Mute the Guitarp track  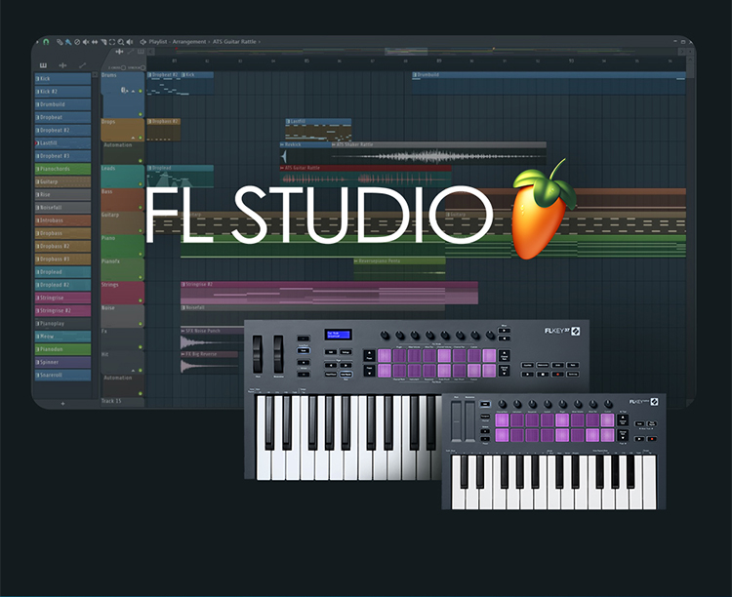tap(140, 230)
